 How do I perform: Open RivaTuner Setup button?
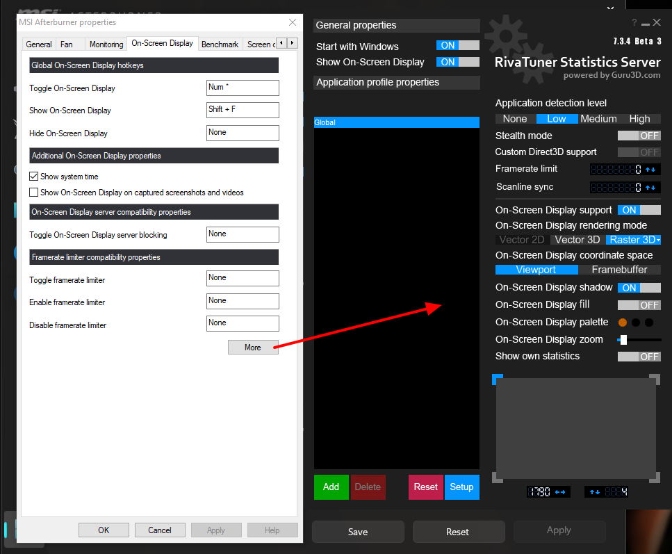point(462,487)
